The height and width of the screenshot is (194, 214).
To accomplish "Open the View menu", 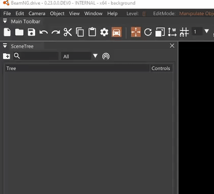I will point(74,14).
